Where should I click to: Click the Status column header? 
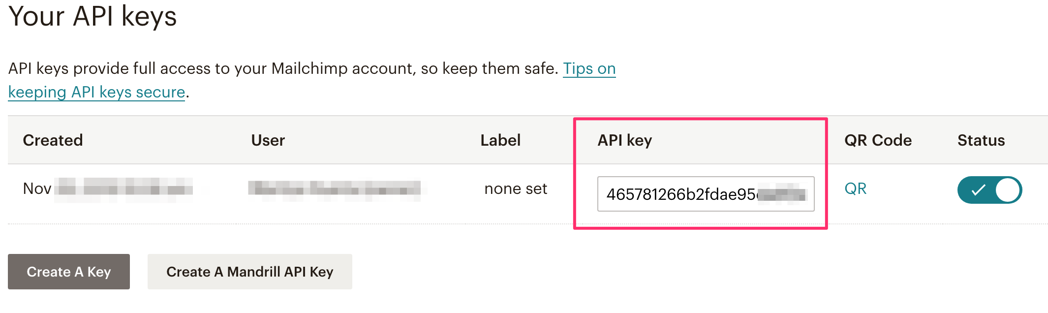click(x=981, y=140)
